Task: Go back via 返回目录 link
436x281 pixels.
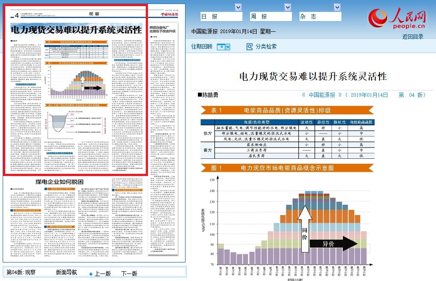Action: tap(413, 37)
